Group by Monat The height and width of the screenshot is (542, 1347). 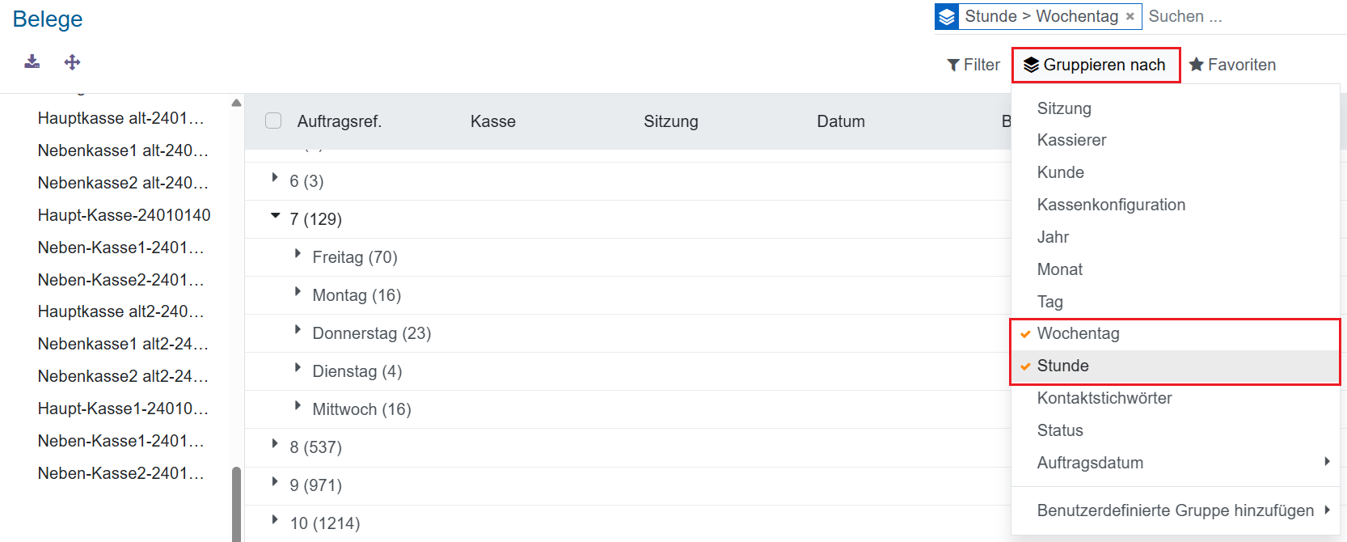pyautogui.click(x=1059, y=269)
